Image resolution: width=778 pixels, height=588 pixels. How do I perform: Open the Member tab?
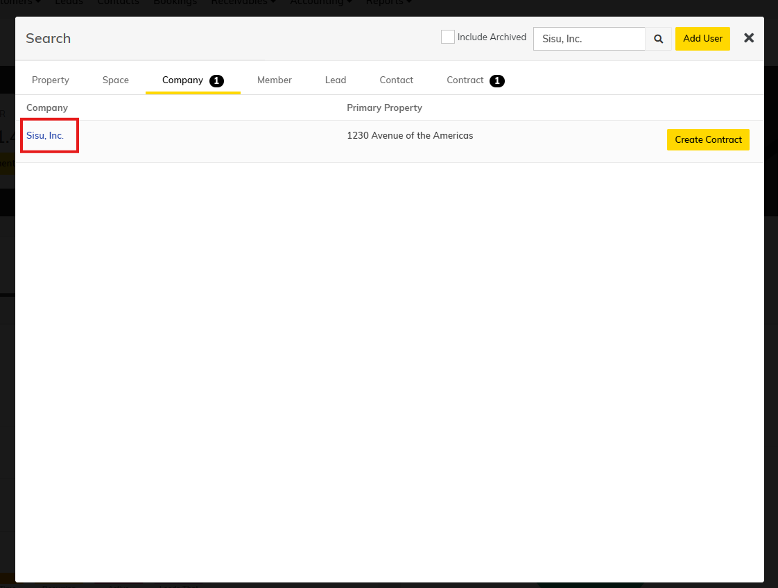click(x=275, y=80)
